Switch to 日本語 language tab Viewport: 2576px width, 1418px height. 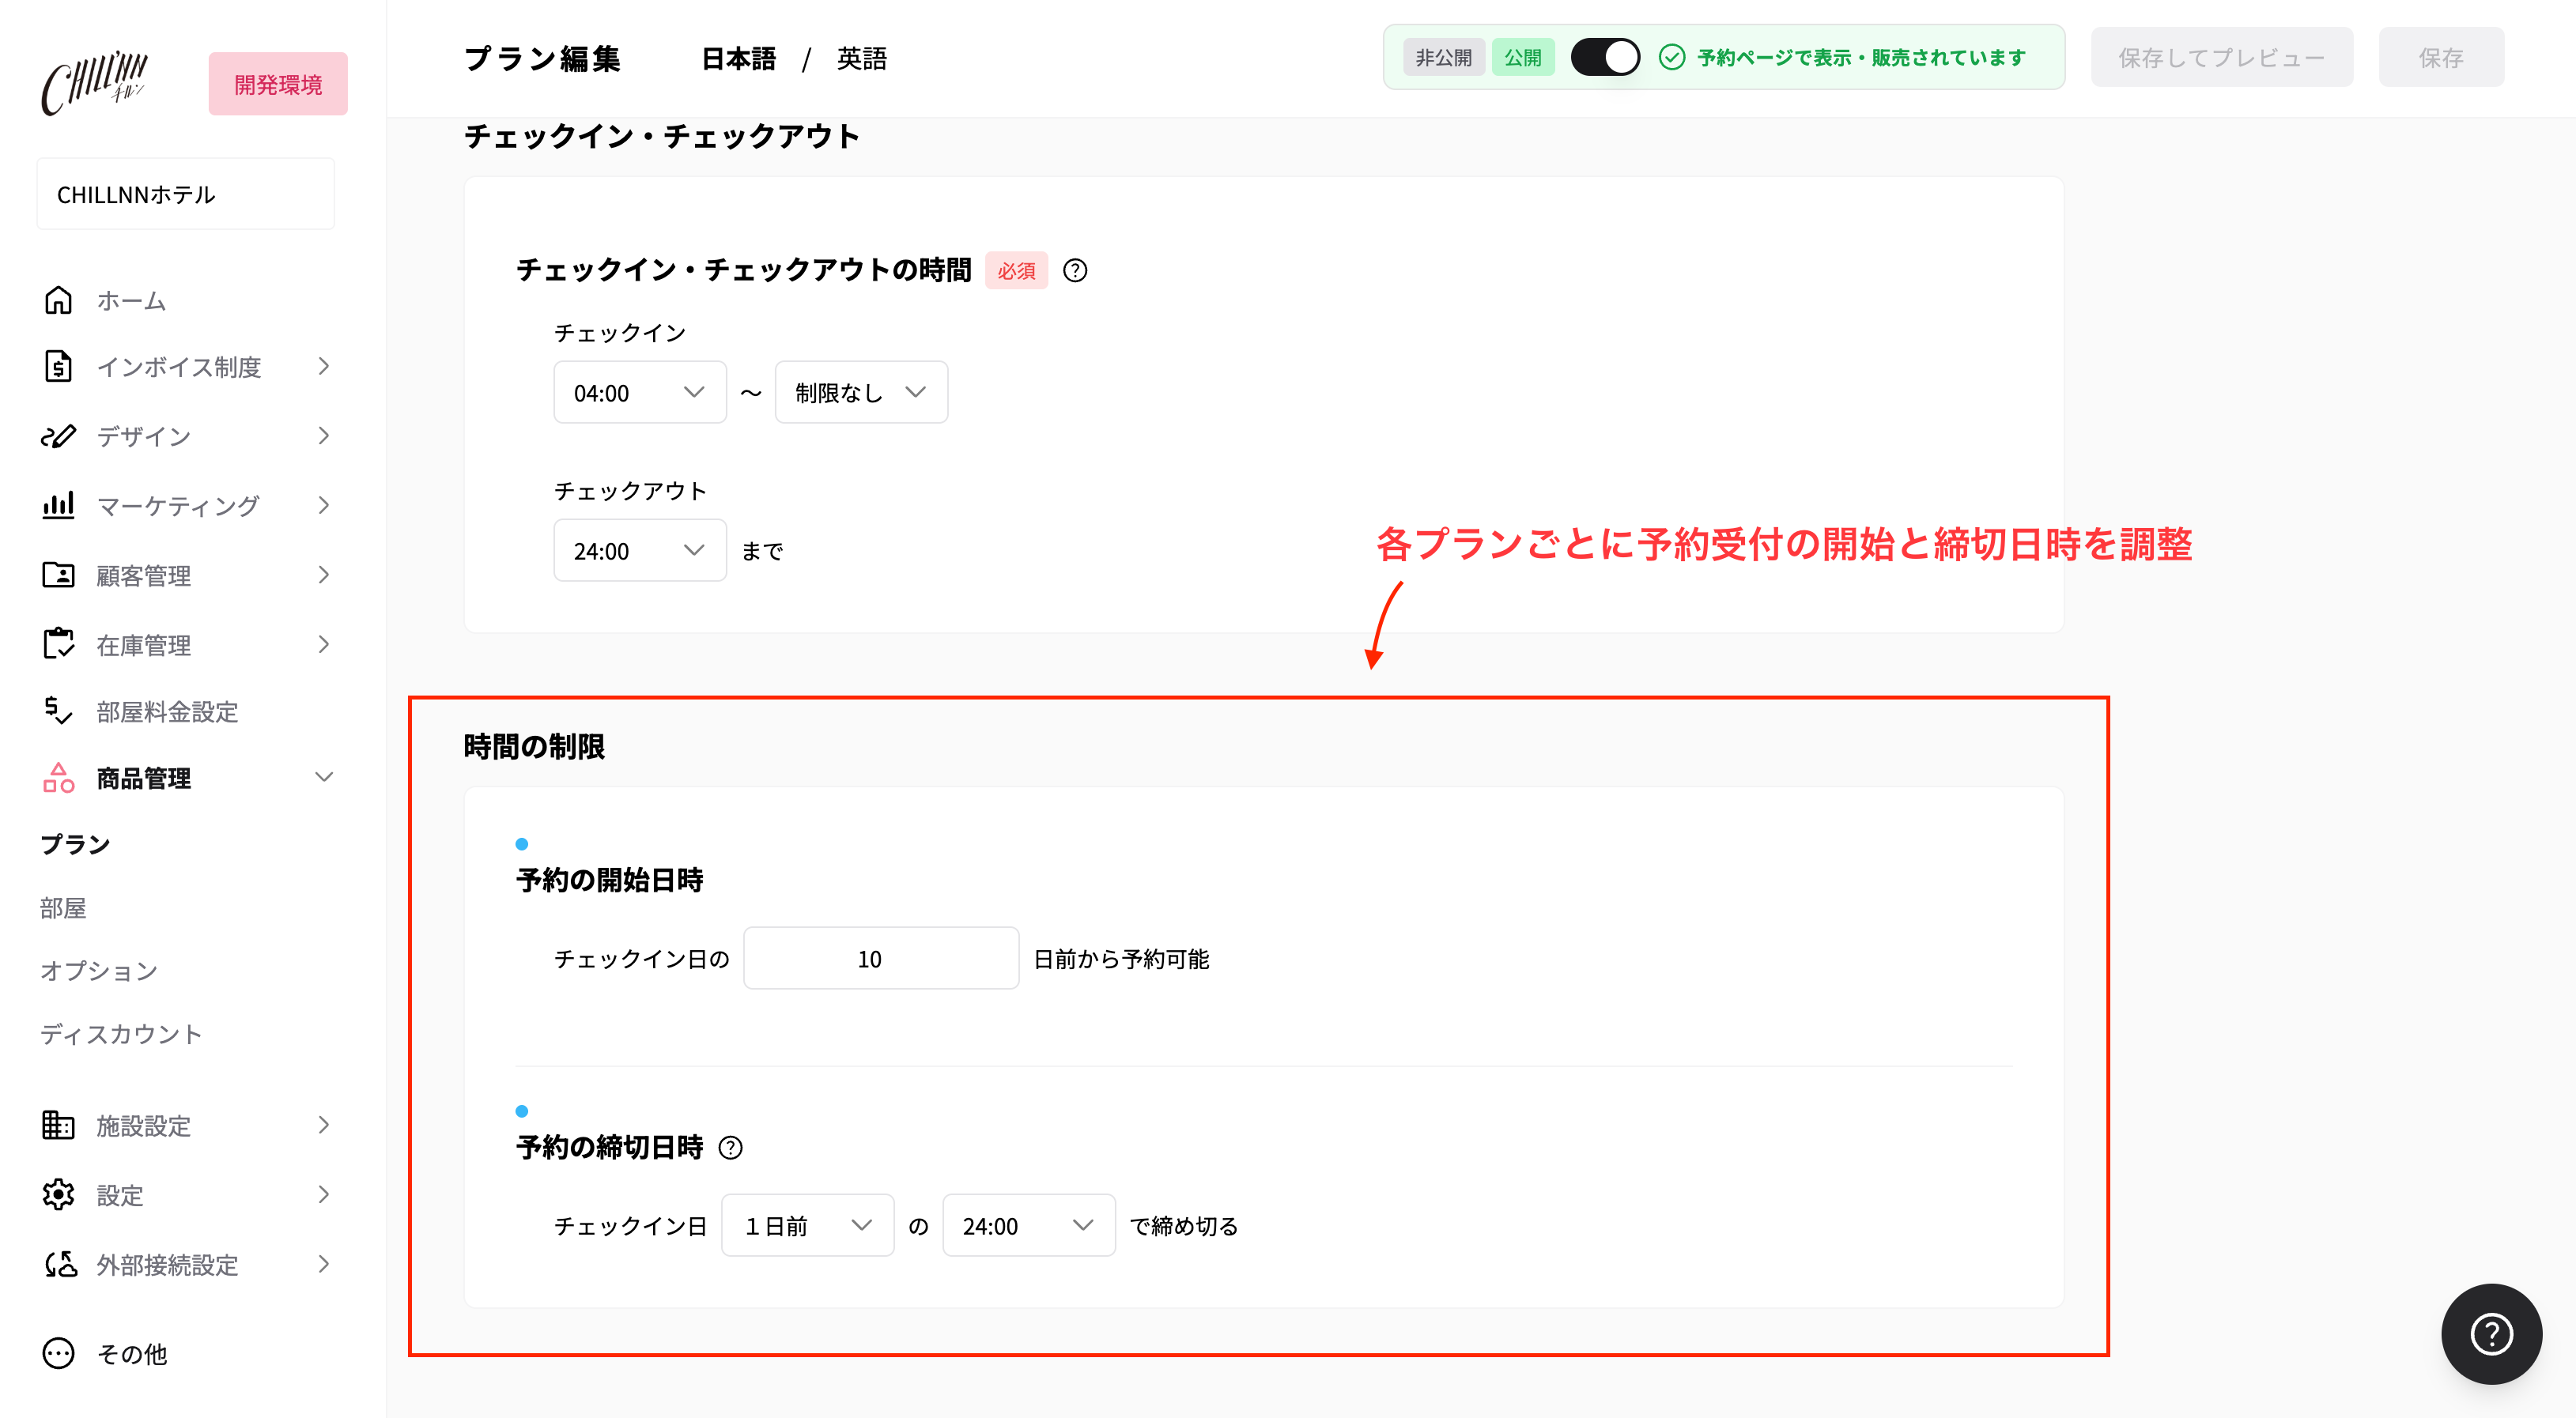(738, 58)
